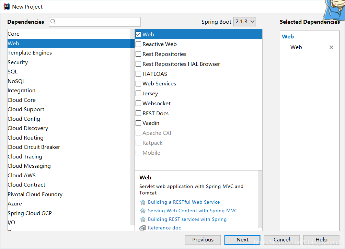Screen dimensions: 345x249
Task: Click the Reference doc book icon
Action: pyautogui.click(x=143, y=228)
